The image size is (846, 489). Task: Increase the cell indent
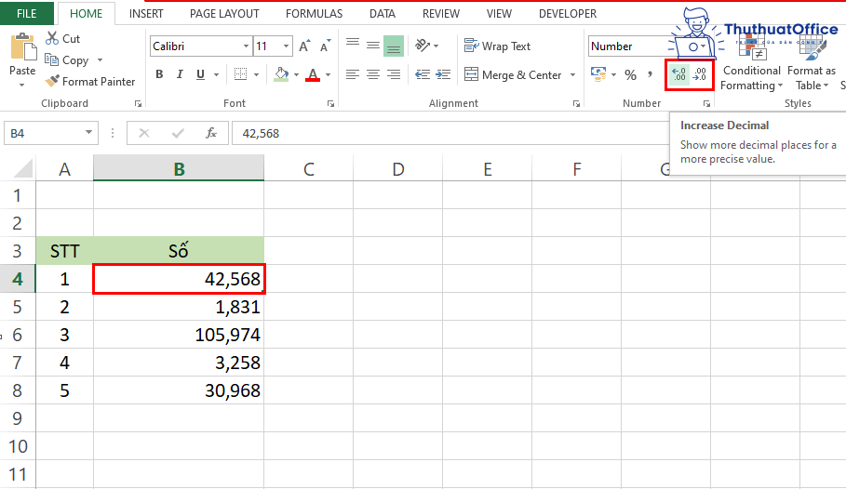[x=443, y=74]
